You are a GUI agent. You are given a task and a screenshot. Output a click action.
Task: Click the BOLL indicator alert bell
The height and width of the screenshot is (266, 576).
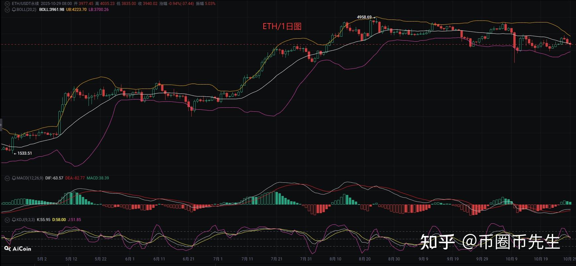pos(14,10)
